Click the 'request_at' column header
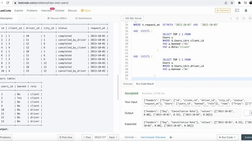Viewport: 252px width, 141px height. pyautogui.click(x=98, y=28)
